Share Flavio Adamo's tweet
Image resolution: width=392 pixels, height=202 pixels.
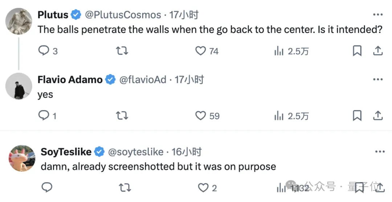point(378,116)
